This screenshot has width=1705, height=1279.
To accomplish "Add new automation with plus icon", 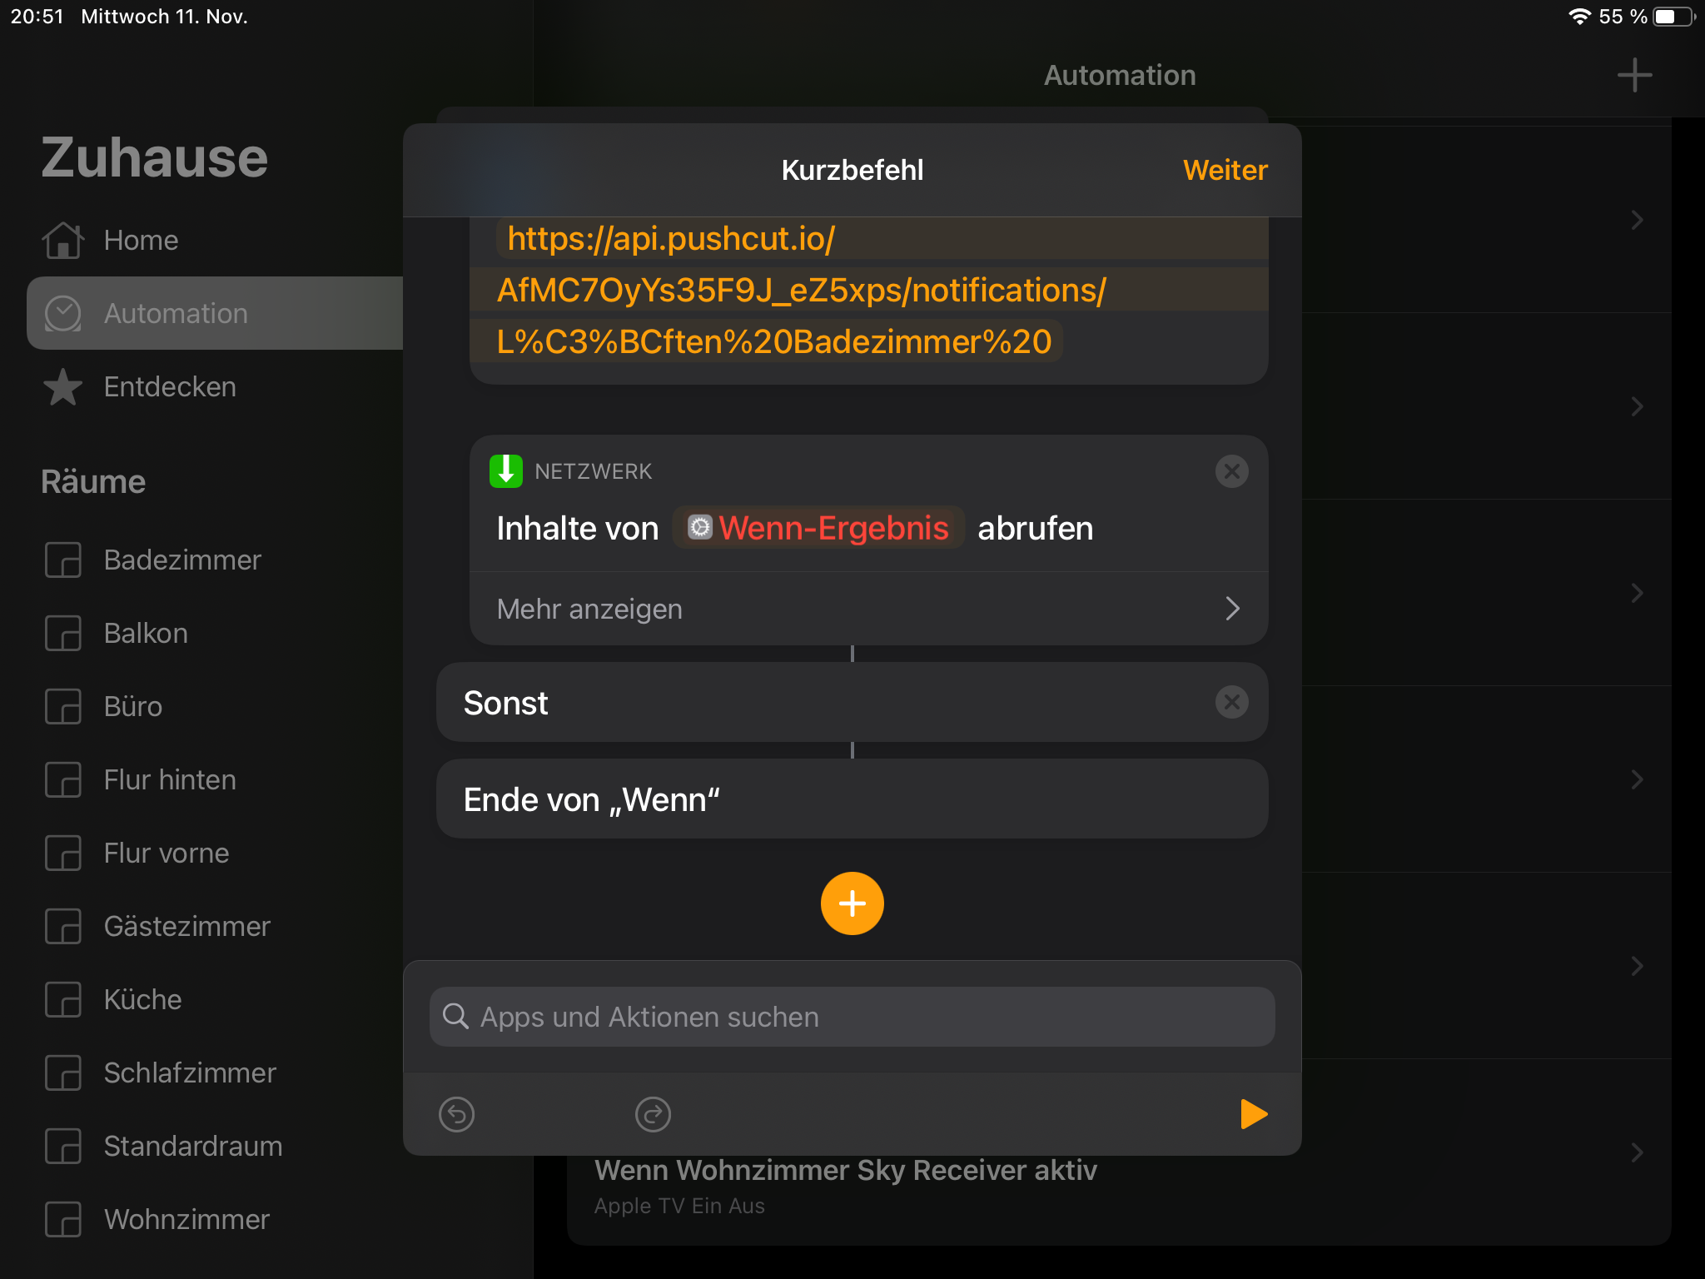I will click(x=1634, y=75).
